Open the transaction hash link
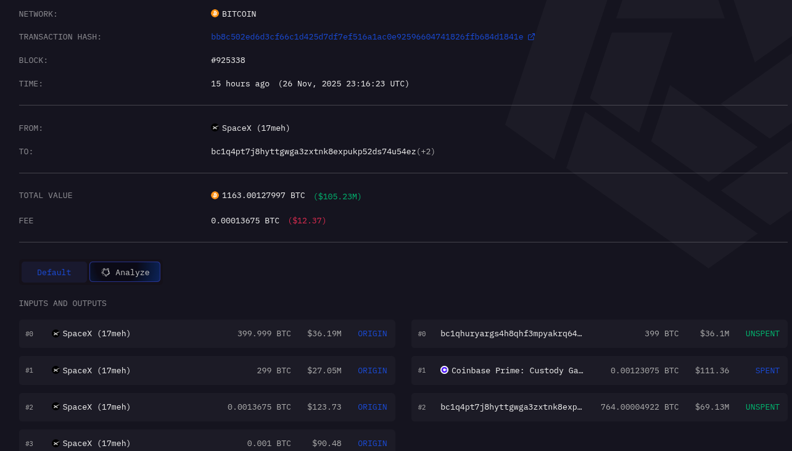The height and width of the screenshot is (451, 792). pyautogui.click(x=367, y=37)
